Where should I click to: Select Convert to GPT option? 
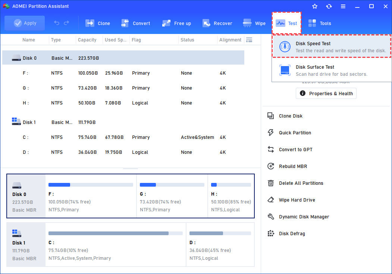[295, 149]
